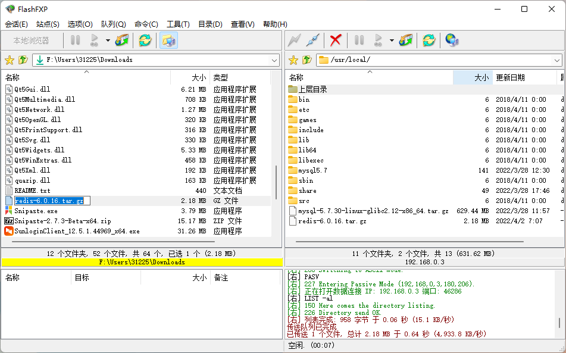Open the remote transfer options dropdown arrow
Screen dimensions: 566x353
click(392, 40)
